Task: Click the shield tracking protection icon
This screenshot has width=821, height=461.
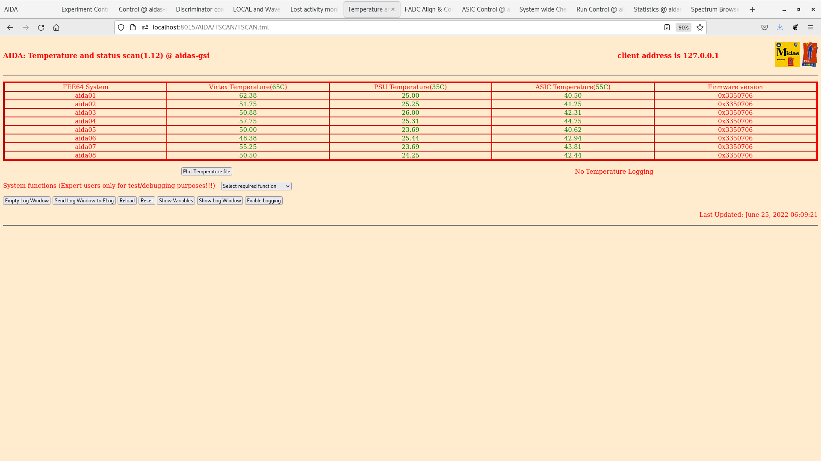Action: click(121, 27)
